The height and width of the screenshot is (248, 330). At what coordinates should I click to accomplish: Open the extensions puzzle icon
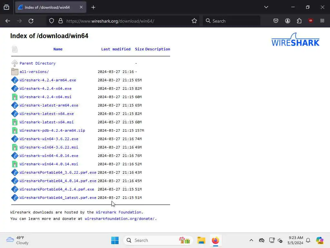(x=299, y=21)
